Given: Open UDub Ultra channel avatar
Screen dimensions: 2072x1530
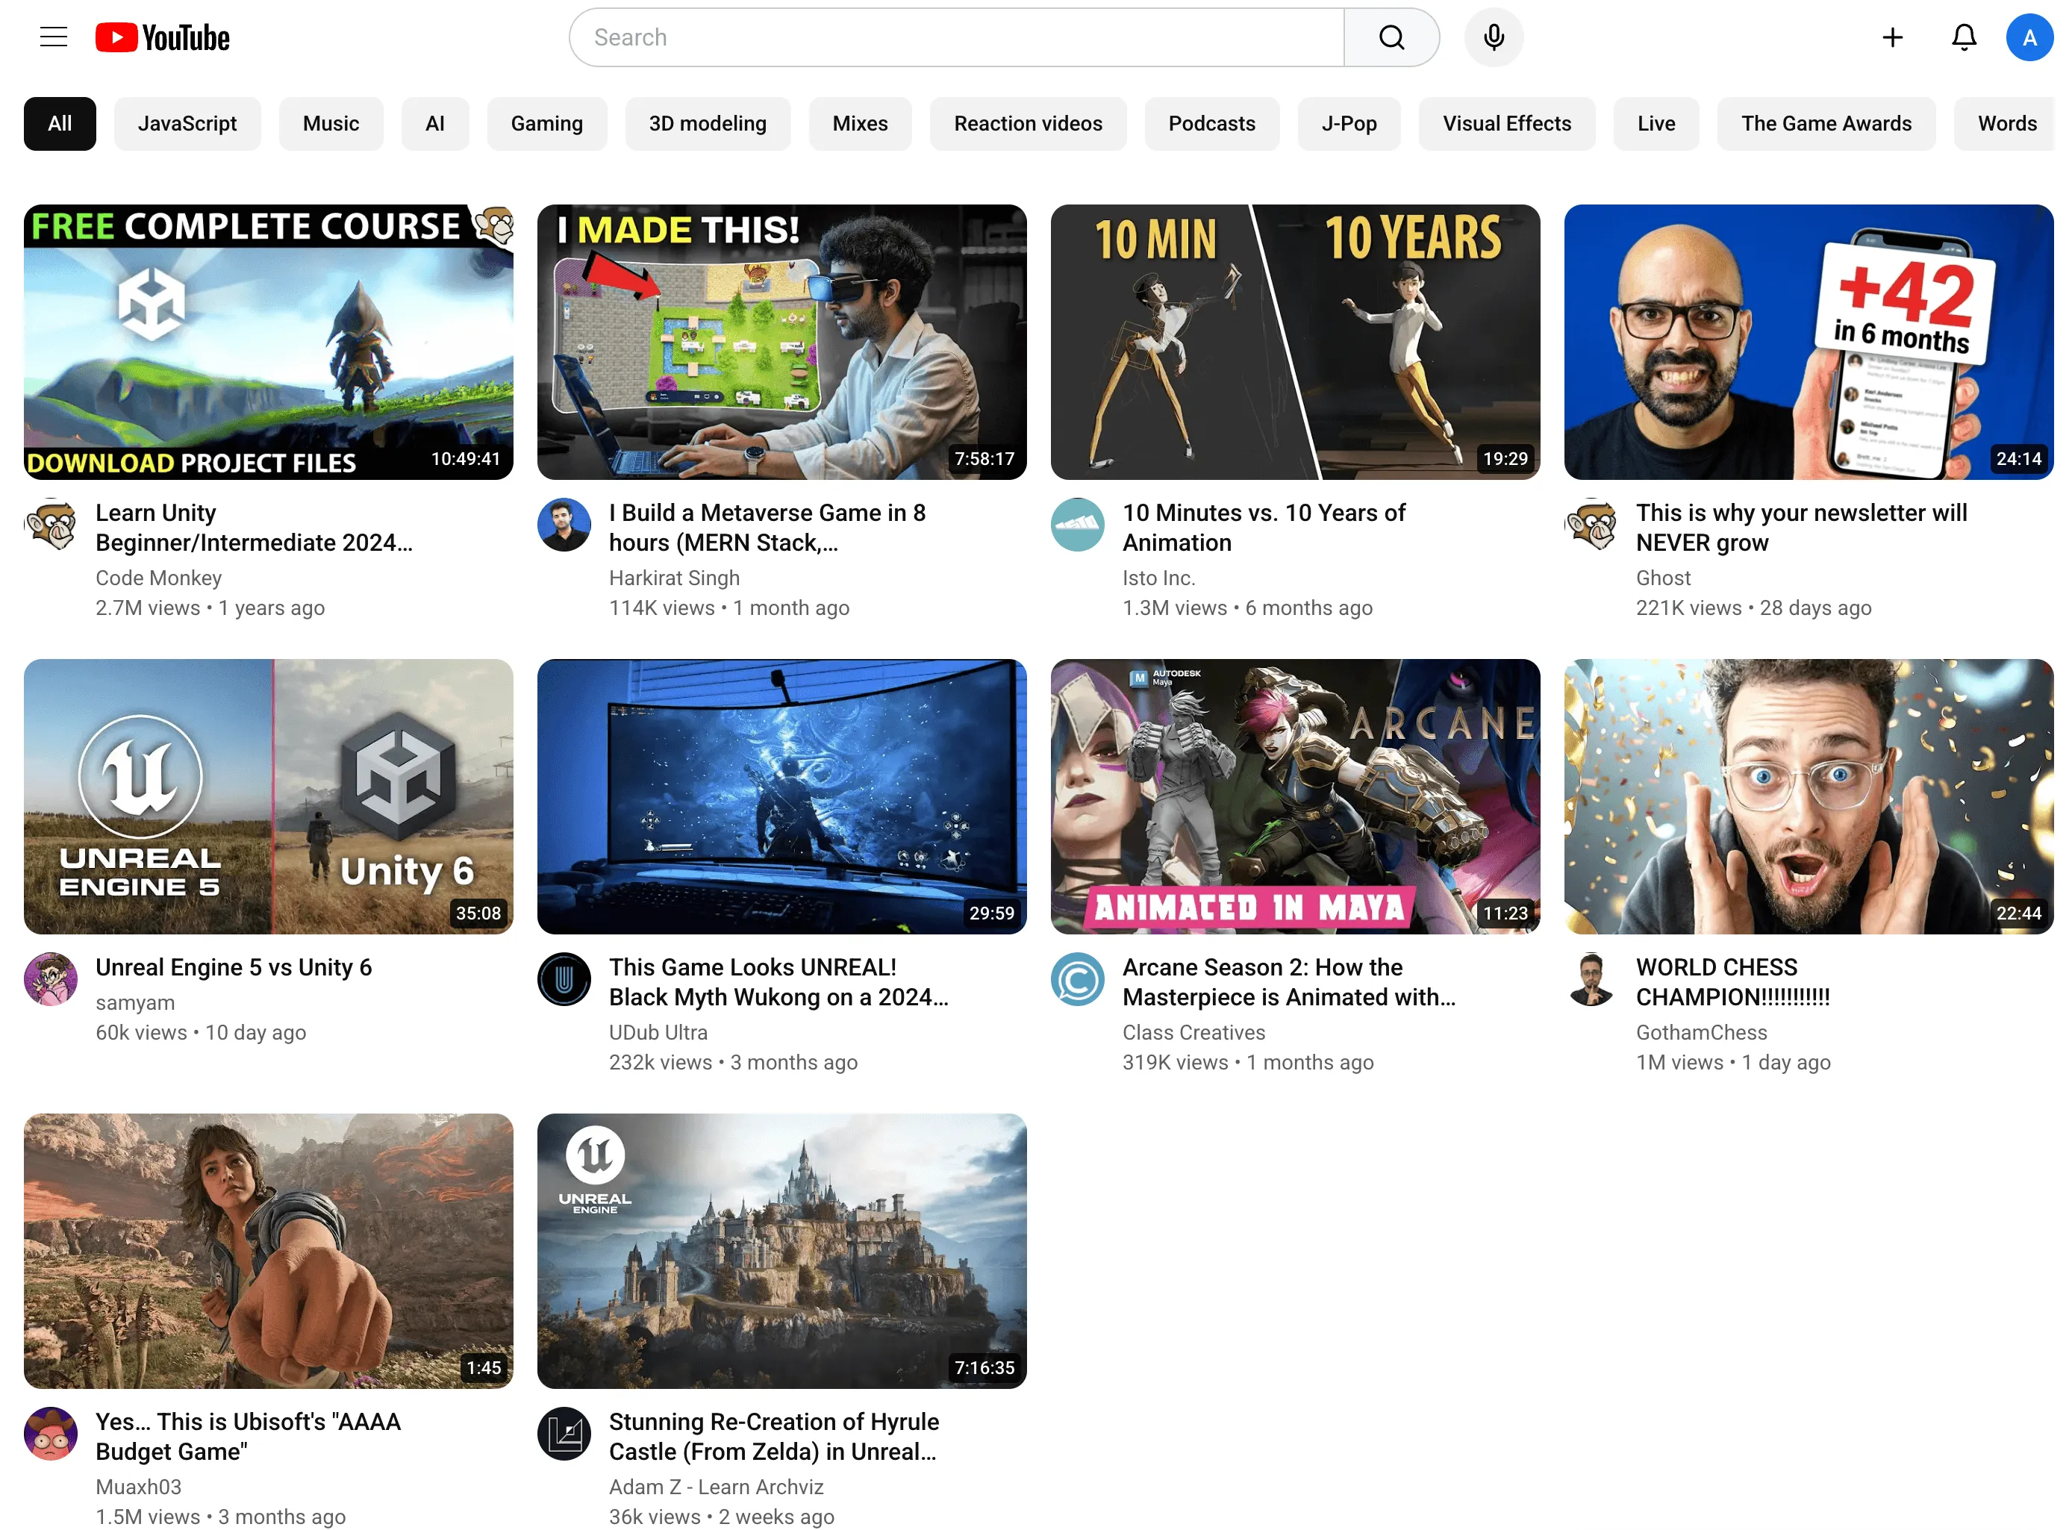Looking at the screenshot, I should coord(564,979).
